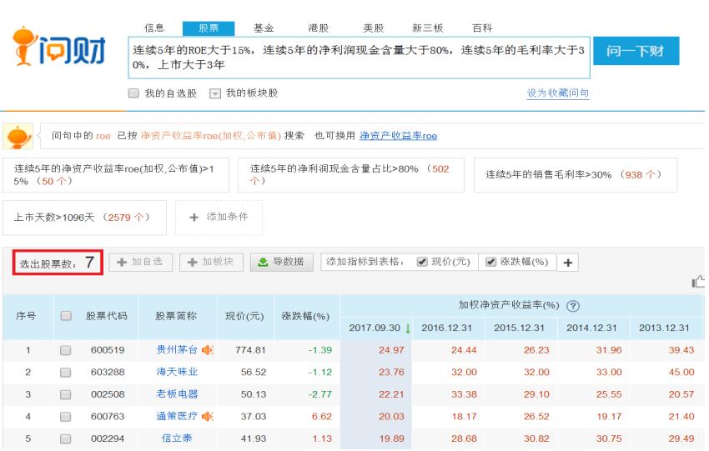Screen dimensions: 709x451
Task: Click the change value 6.62
Action: [x=322, y=417]
